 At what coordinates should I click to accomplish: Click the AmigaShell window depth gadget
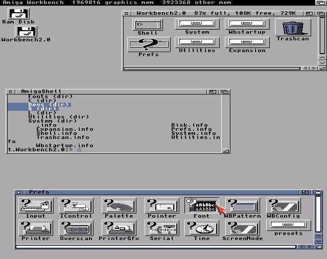(x=224, y=91)
